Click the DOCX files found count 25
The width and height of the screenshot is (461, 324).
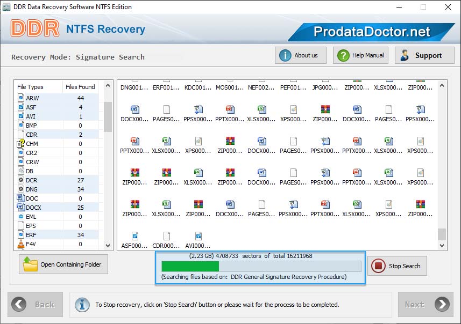click(81, 207)
